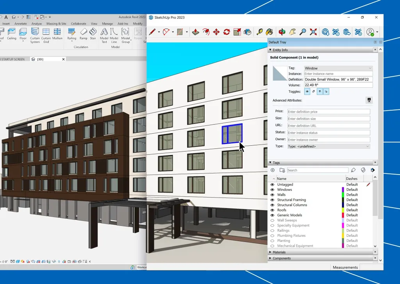Select the Tape Measure tool

259,32
